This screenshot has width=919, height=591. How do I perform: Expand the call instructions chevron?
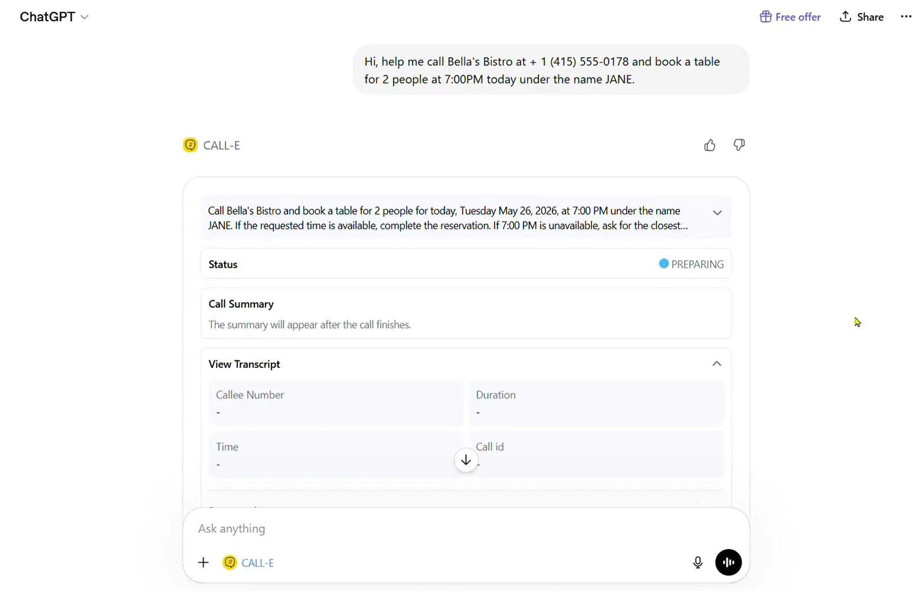[717, 213]
